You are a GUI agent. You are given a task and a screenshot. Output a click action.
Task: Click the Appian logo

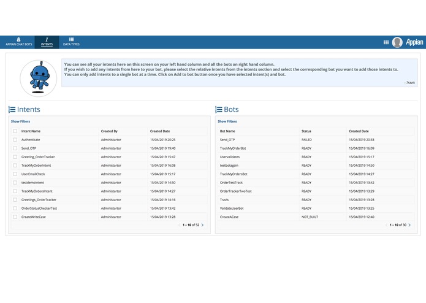(x=414, y=42)
